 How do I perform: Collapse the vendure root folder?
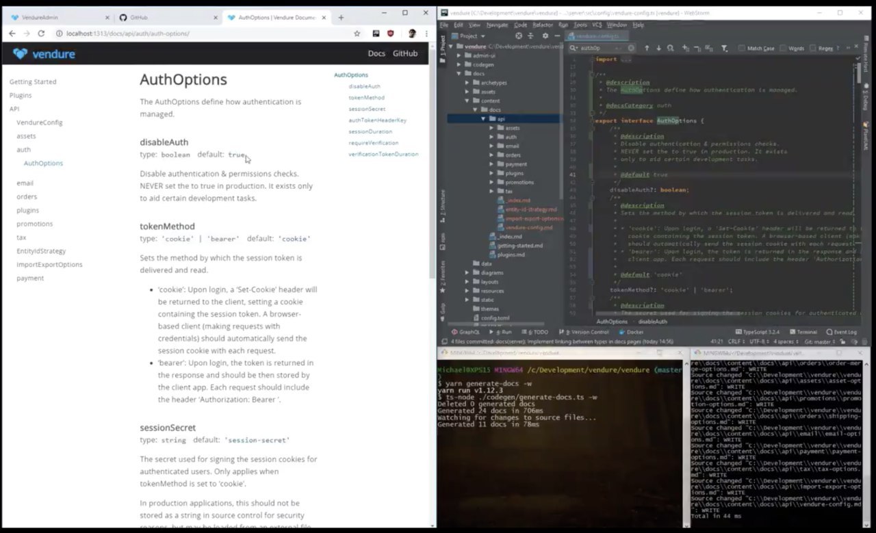click(451, 47)
